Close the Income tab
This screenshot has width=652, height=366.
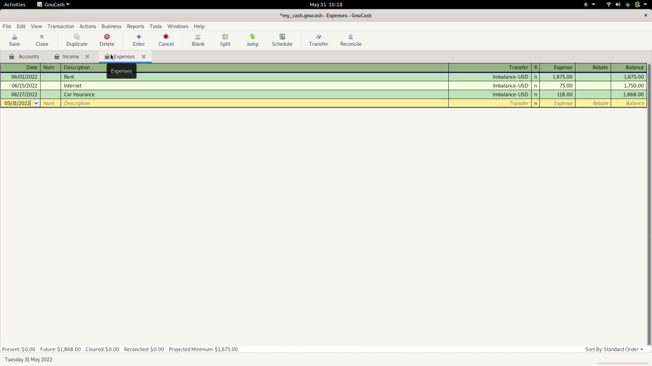(87, 56)
